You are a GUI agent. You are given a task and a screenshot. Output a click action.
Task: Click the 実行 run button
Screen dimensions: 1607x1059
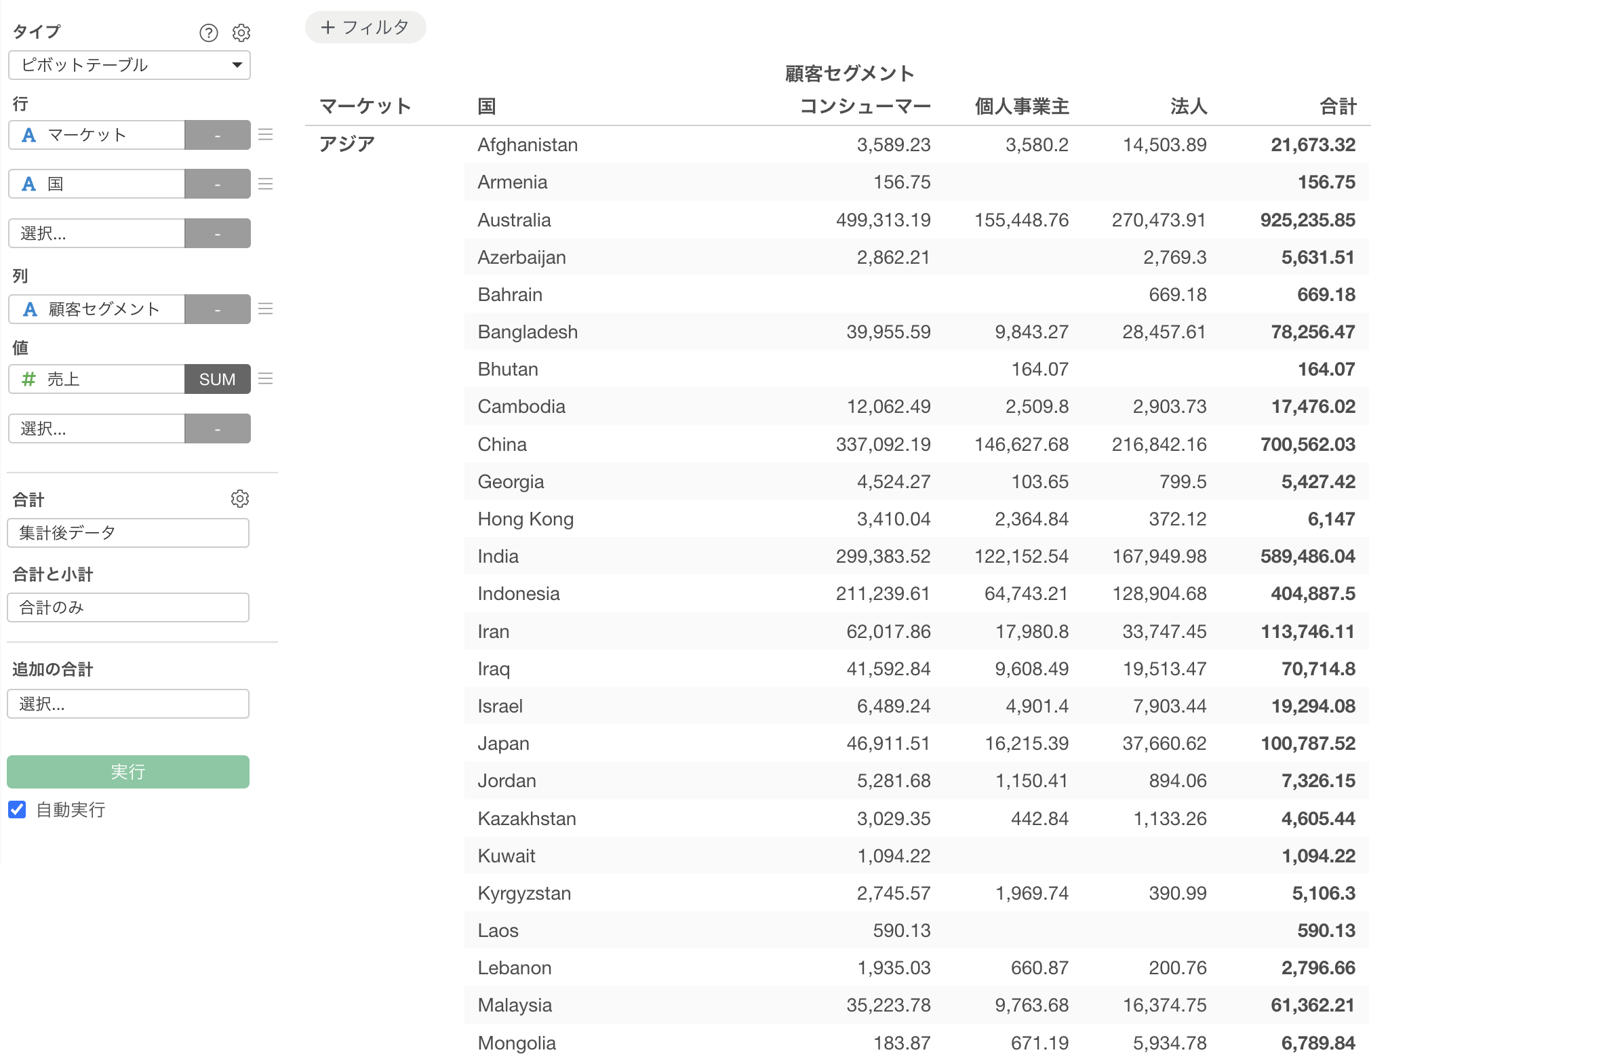128,772
